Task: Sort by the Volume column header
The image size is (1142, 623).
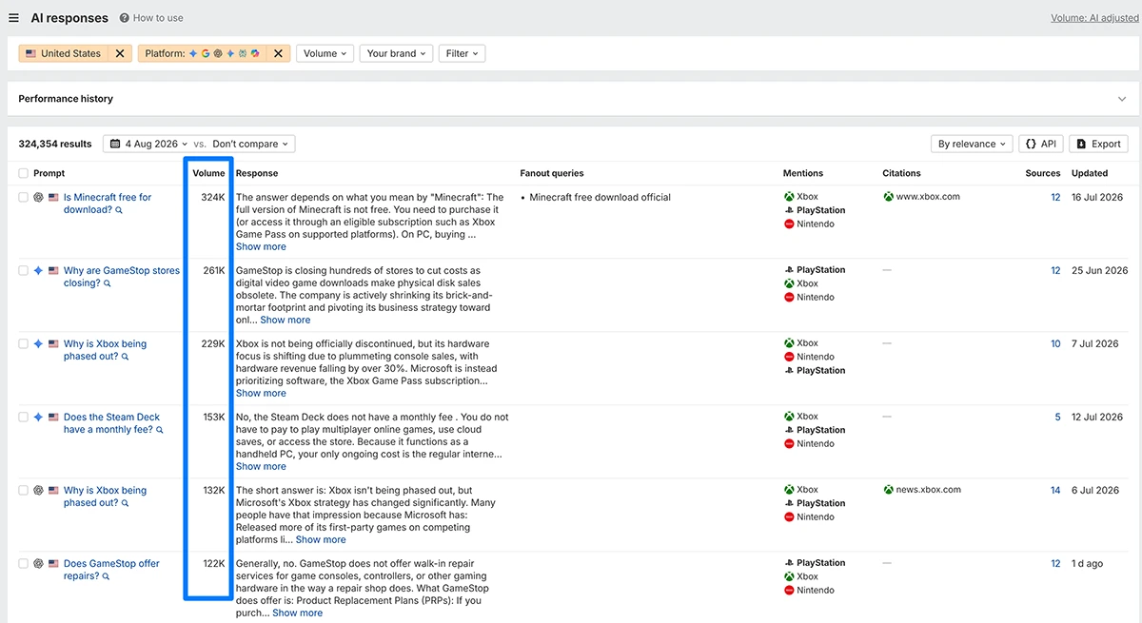Action: coord(208,173)
